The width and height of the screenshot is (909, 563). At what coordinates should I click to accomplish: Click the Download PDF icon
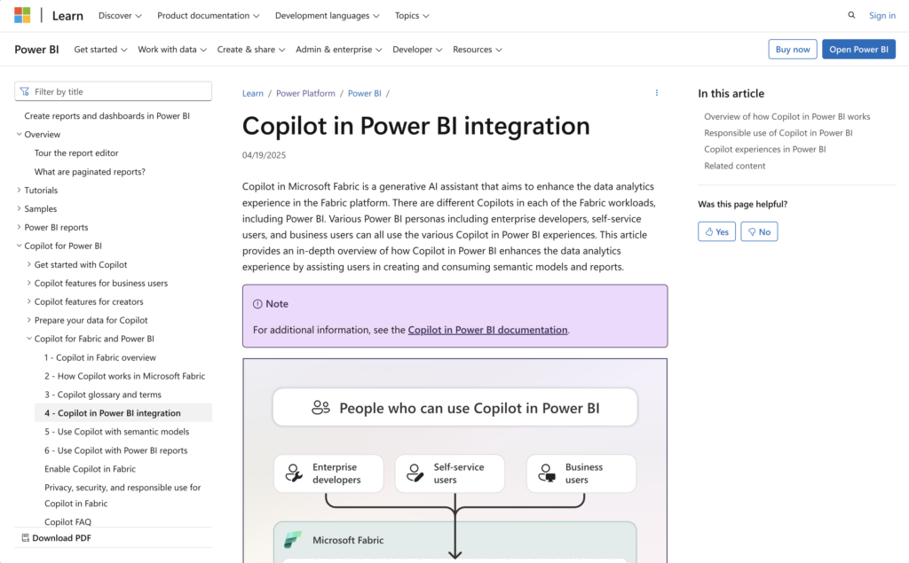[26, 537]
